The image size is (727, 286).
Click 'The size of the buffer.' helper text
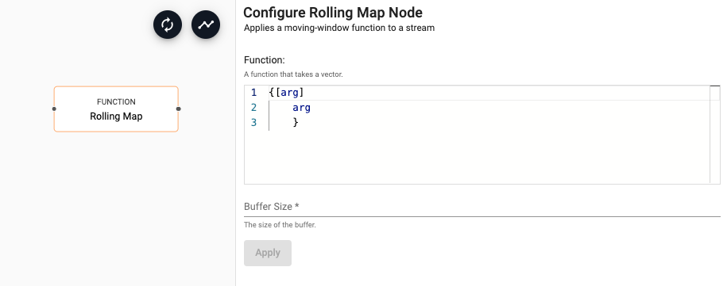tap(280, 226)
